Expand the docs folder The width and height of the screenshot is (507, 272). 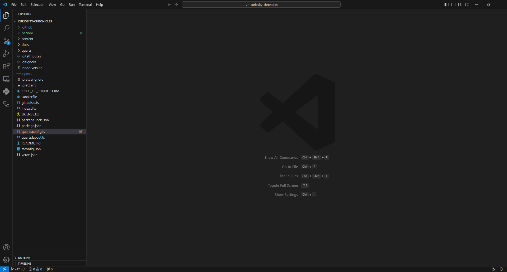tap(49, 45)
